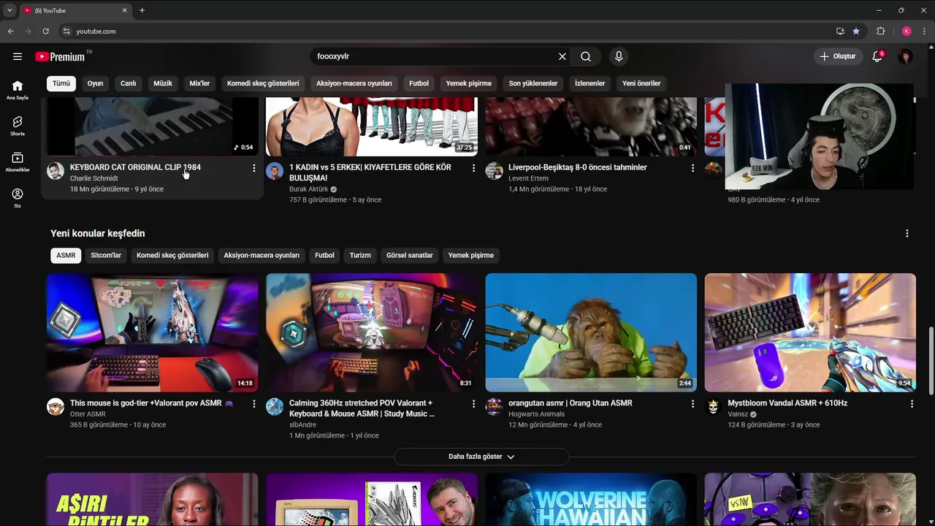This screenshot has height=526, width=935.
Task: Select the Müzik filter chip
Action: click(x=163, y=83)
